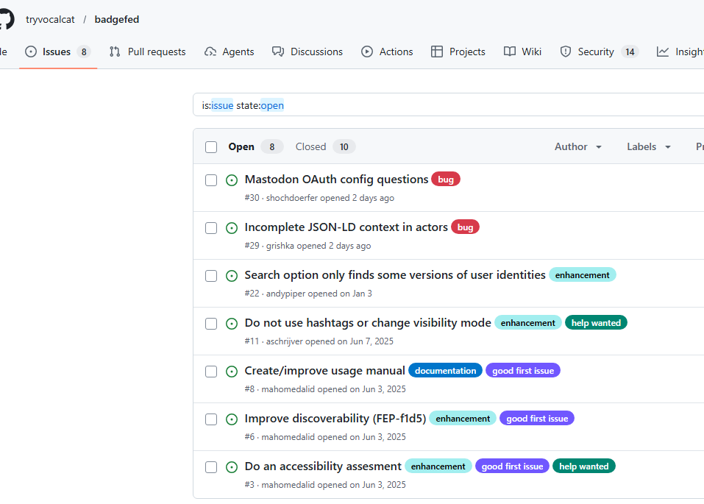The image size is (704, 504).
Task: Click the 'tryvocalcat' breadcrumb link
Action: pos(50,19)
